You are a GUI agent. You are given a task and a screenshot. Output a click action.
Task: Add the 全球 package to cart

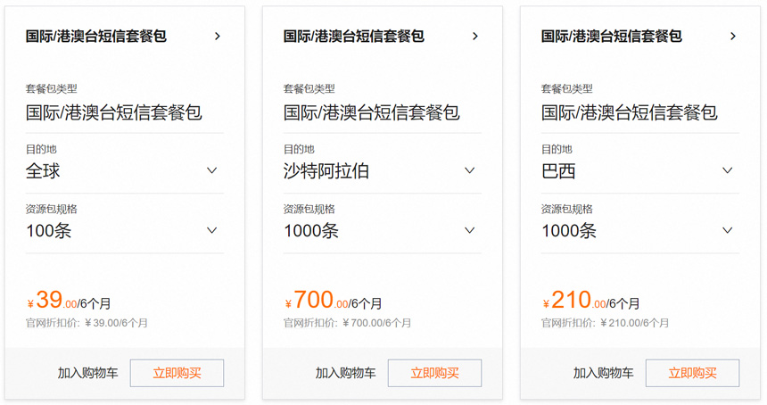coord(87,373)
